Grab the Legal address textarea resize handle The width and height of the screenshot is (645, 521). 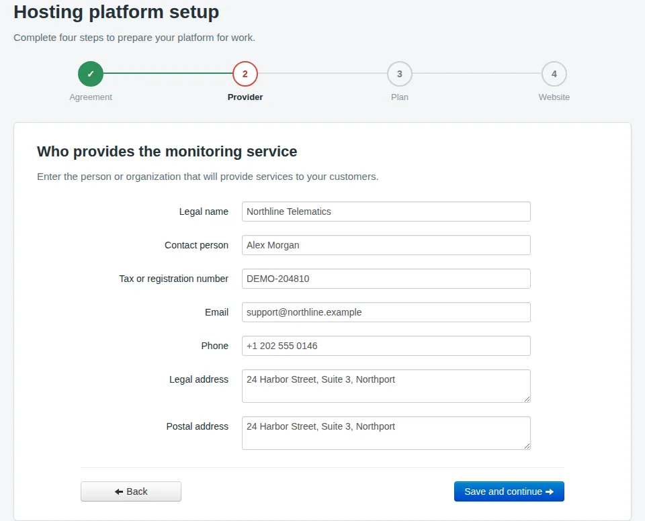coord(527,399)
